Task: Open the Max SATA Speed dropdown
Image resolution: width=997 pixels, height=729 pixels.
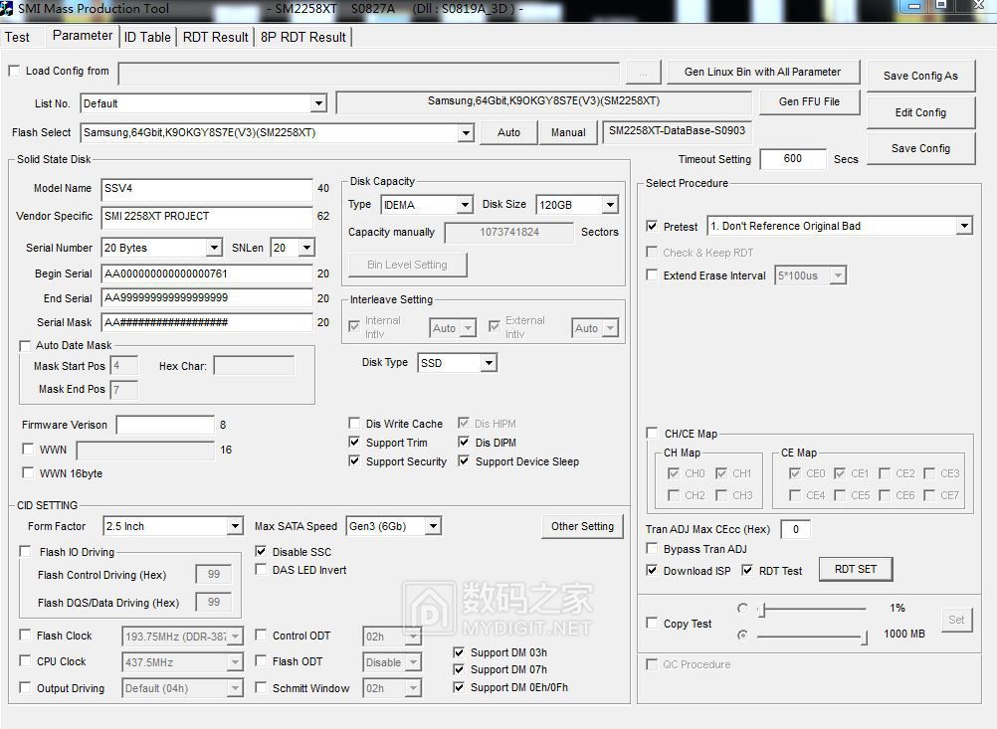Action: click(432, 526)
